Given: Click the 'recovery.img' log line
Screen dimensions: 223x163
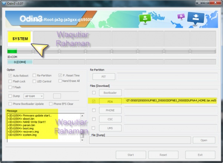Looking at the screenshot, I should coord(23,132).
